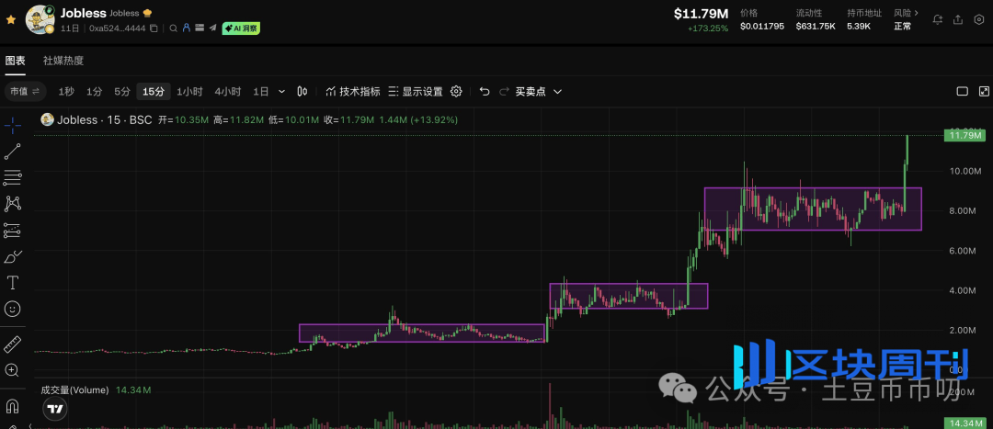Select 1小时 timeframe
Viewport: 993px width, 429px height.
(189, 92)
